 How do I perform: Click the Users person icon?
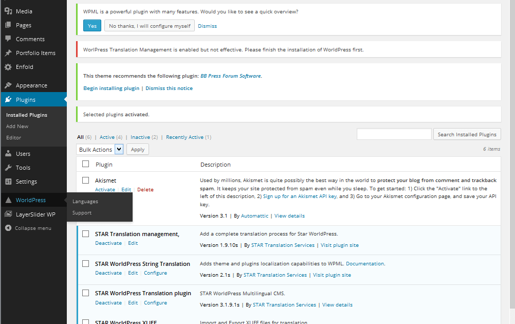tap(8, 153)
